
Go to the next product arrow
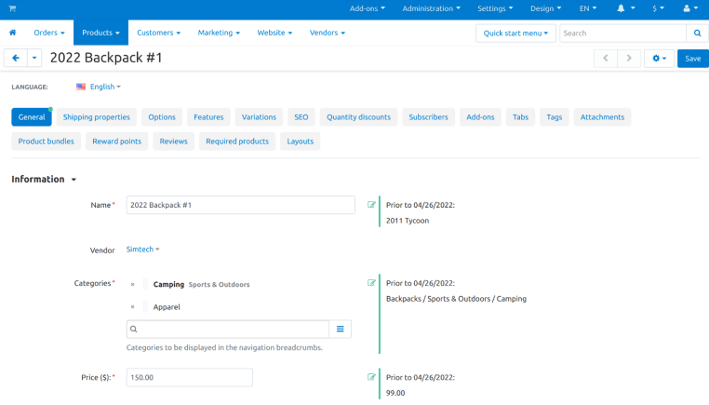(630, 58)
